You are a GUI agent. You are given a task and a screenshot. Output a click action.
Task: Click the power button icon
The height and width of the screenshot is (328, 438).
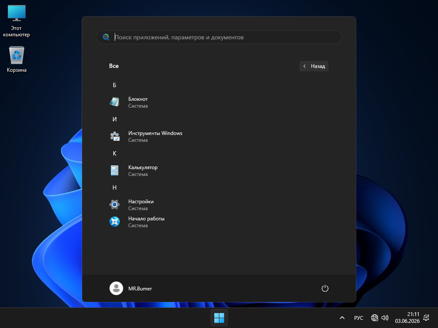coord(325,288)
